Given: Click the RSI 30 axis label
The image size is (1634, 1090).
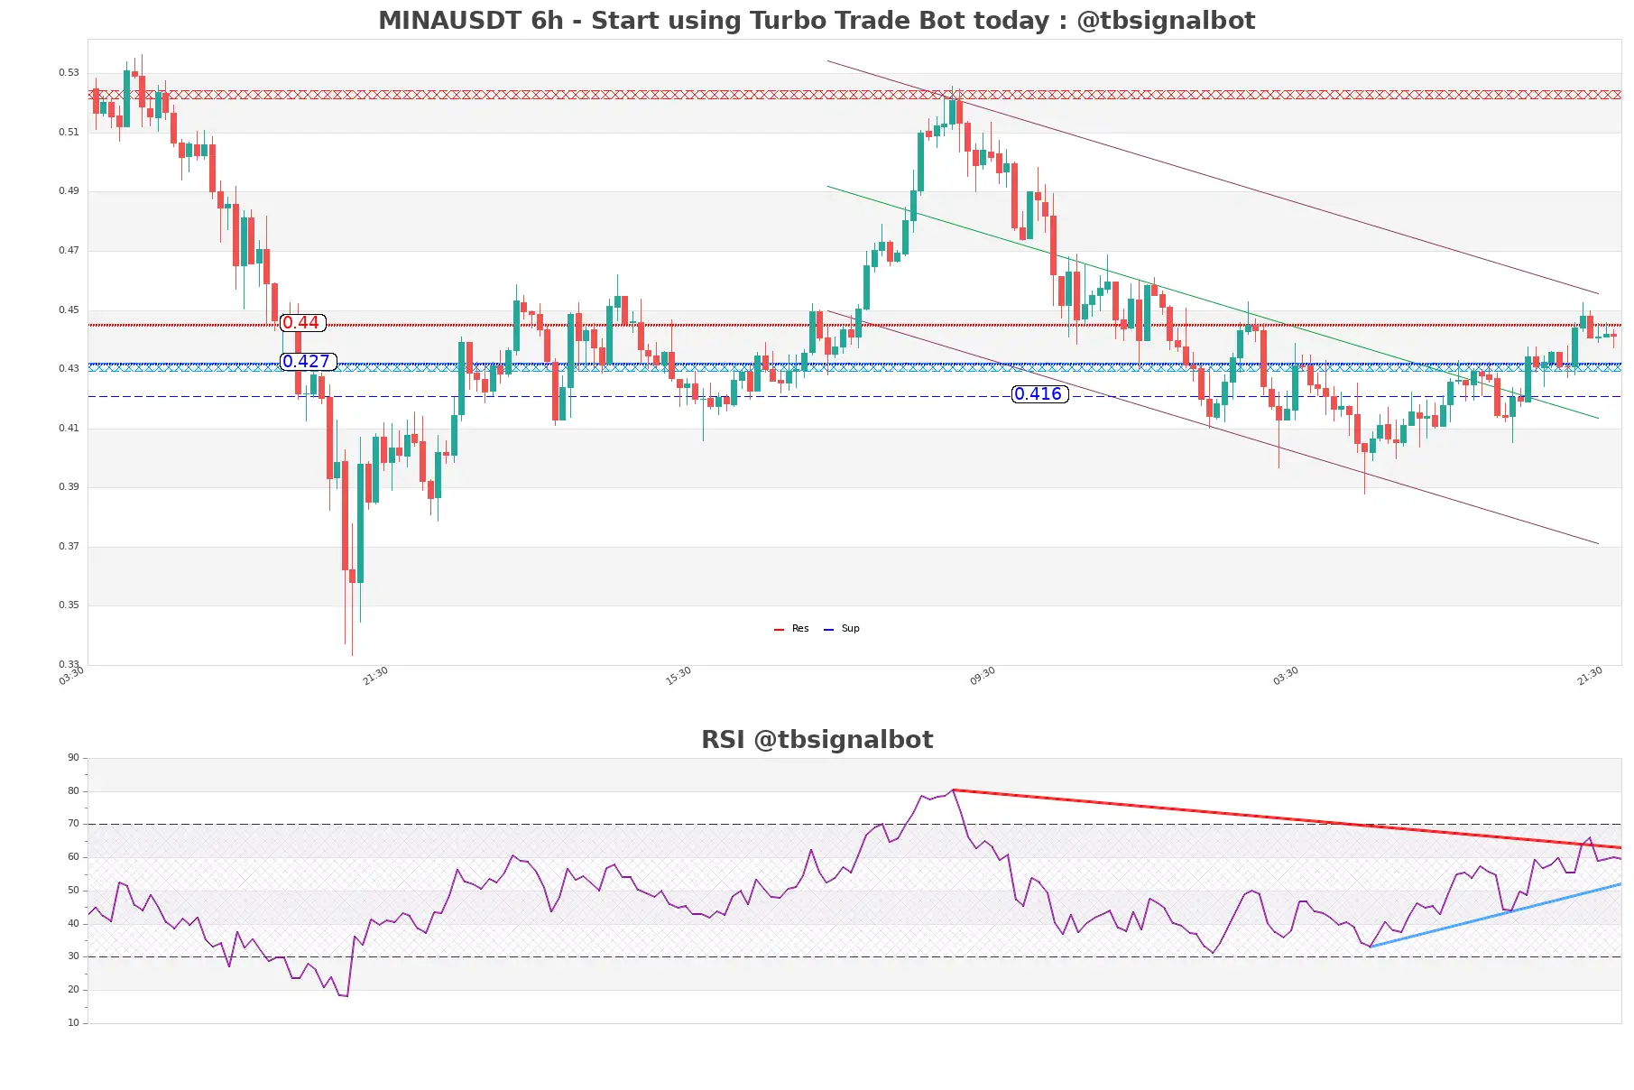Looking at the screenshot, I should point(73,956).
